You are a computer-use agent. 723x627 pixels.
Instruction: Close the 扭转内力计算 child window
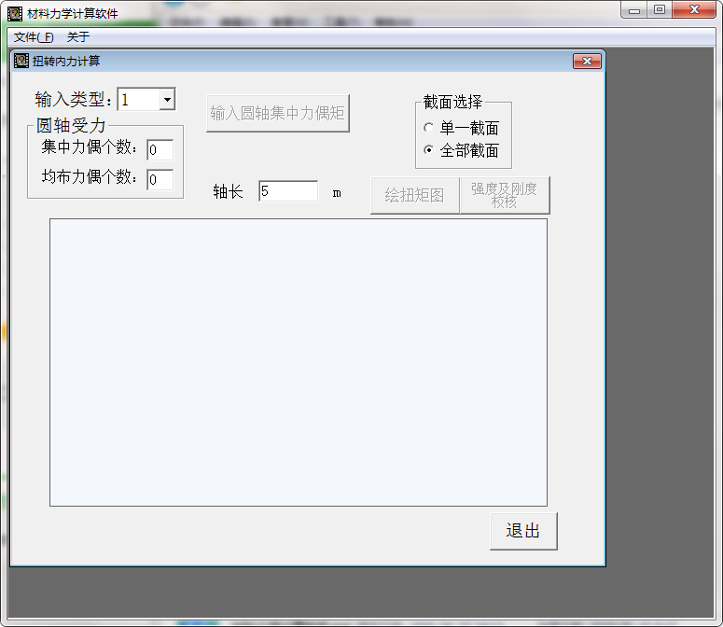(x=586, y=62)
